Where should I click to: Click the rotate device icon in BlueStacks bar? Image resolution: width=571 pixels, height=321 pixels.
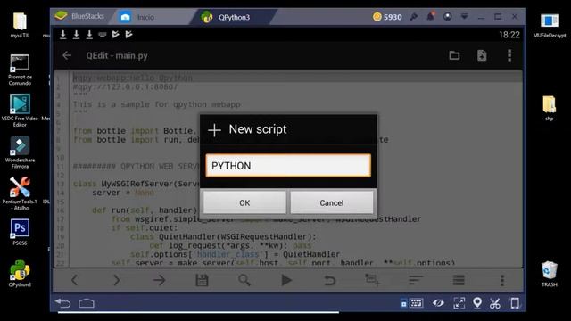coord(515,303)
